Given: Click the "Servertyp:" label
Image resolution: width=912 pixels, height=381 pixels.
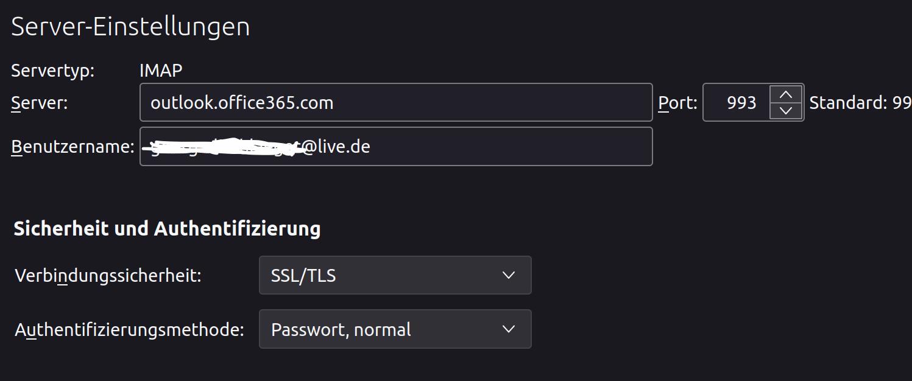Looking at the screenshot, I should pyautogui.click(x=53, y=71).
